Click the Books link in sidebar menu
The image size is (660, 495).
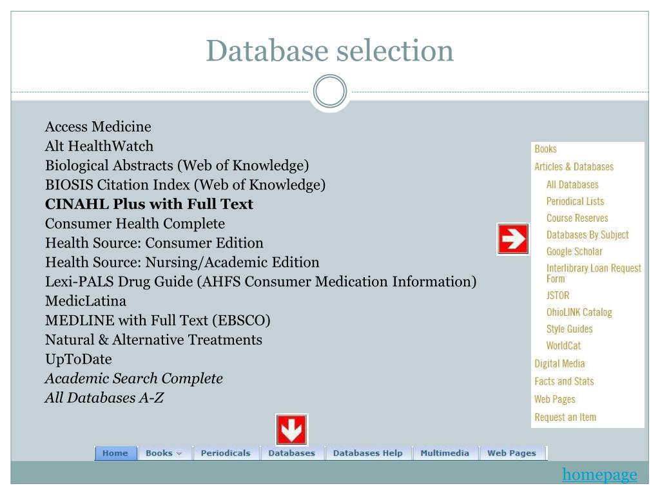click(545, 149)
